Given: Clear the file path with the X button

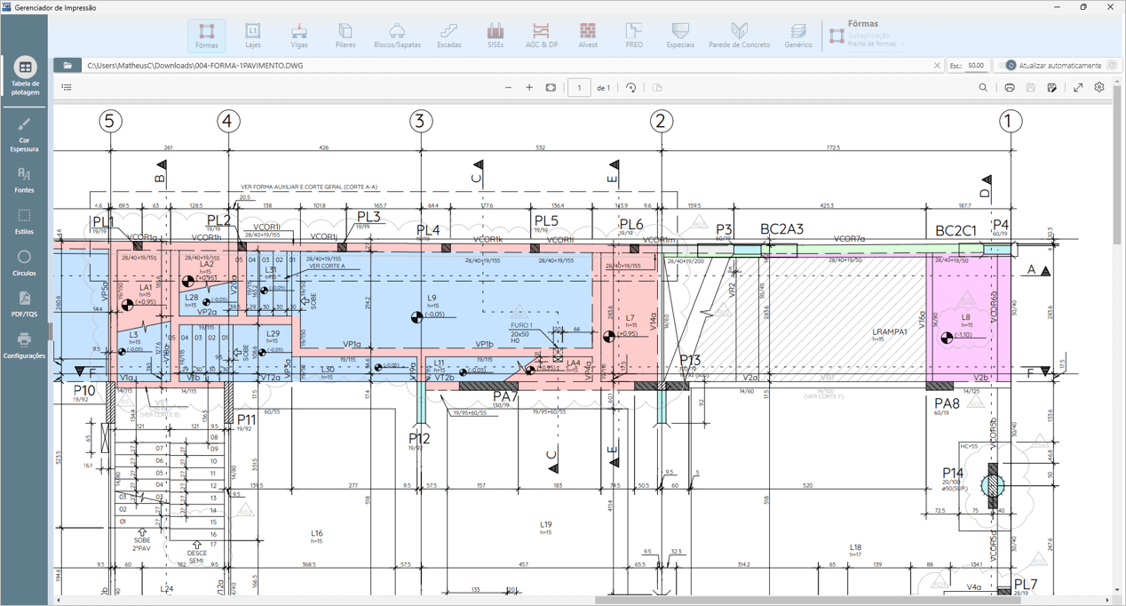Looking at the screenshot, I should (937, 66).
